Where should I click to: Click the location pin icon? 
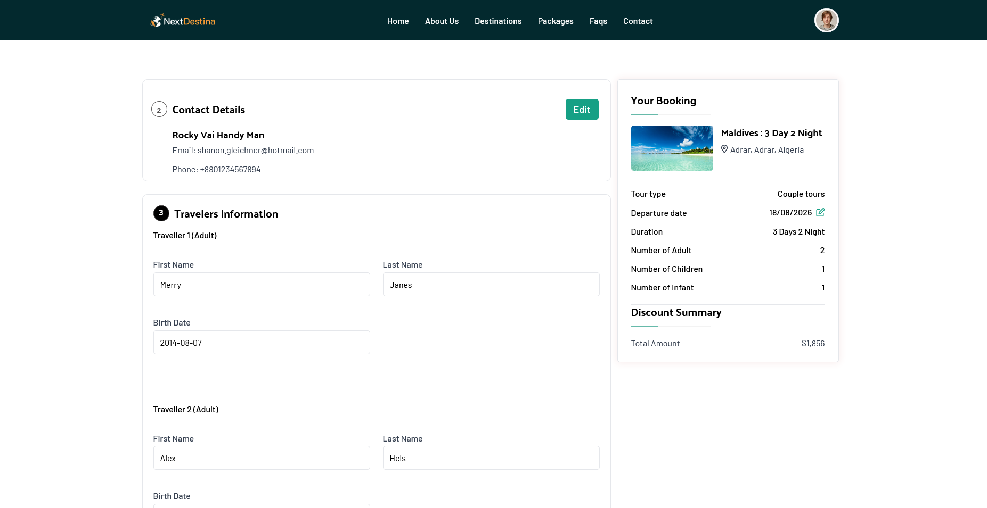tap(724, 149)
